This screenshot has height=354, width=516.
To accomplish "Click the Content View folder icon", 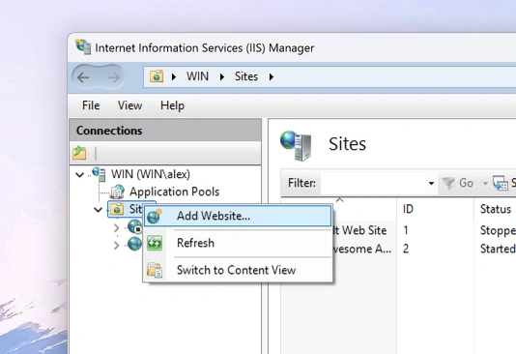I will click(x=155, y=270).
